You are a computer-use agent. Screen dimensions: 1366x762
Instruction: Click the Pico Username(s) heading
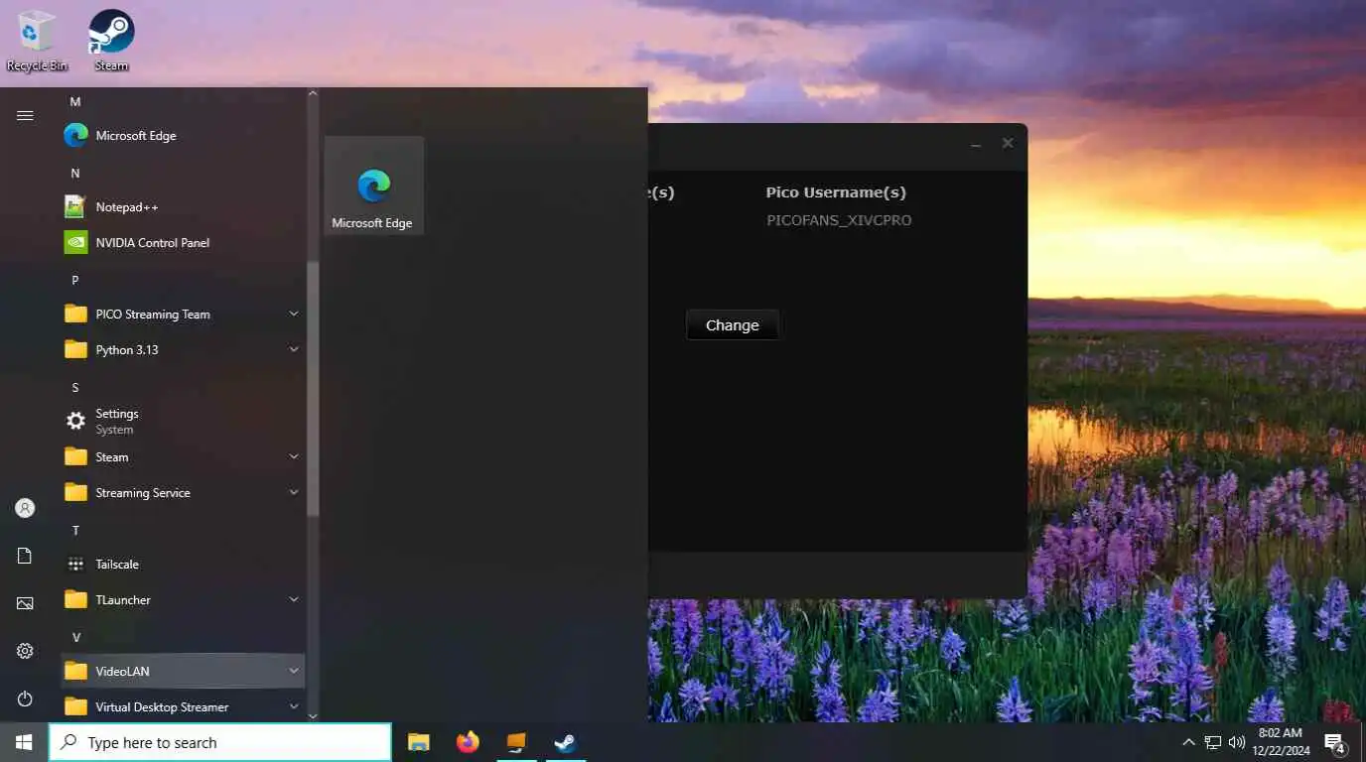point(836,192)
